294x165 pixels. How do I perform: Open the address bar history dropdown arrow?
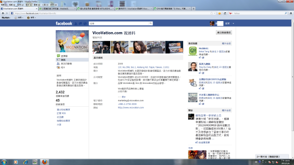215,13
